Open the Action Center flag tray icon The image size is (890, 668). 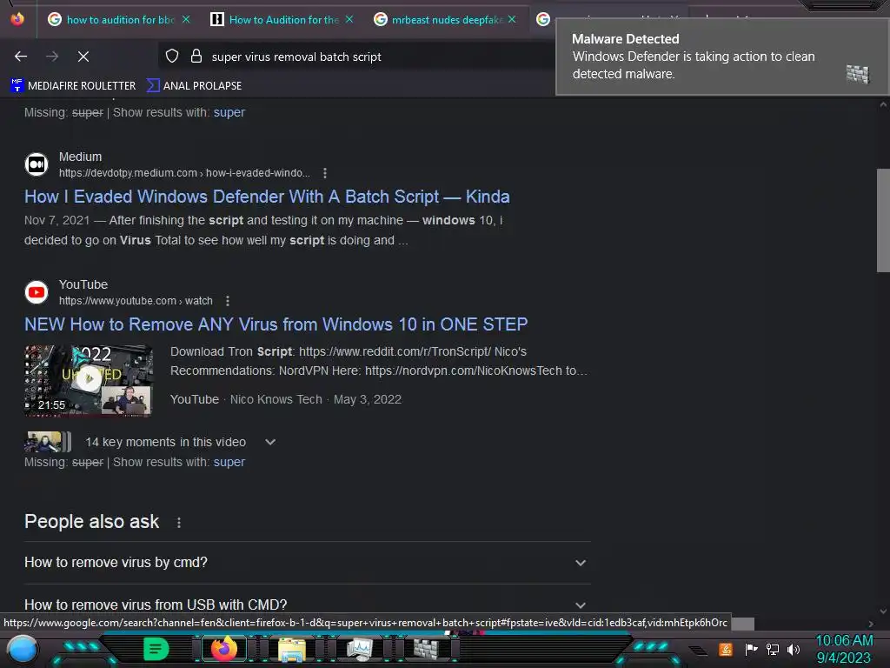pyautogui.click(x=751, y=649)
